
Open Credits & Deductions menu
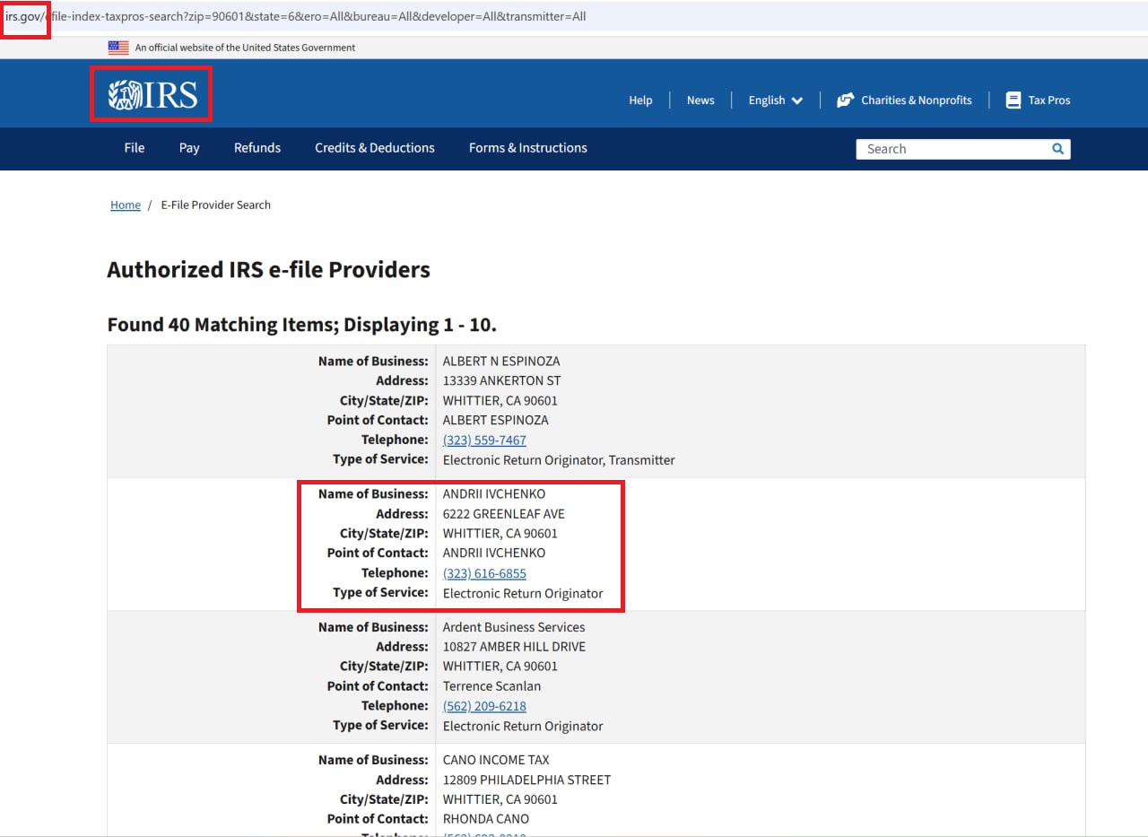(x=375, y=148)
